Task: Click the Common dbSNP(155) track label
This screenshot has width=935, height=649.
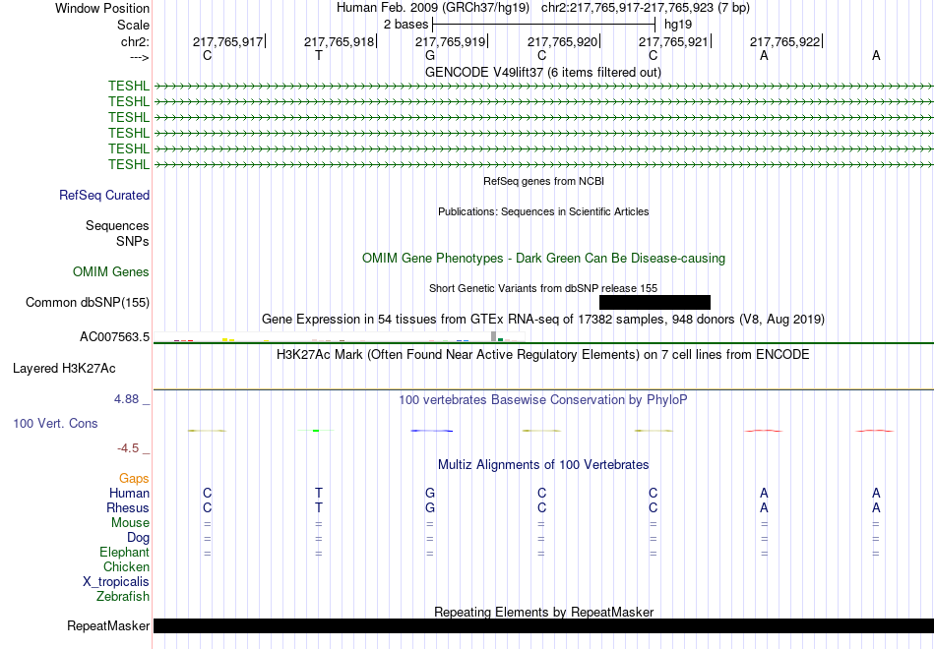Action: click(x=88, y=302)
